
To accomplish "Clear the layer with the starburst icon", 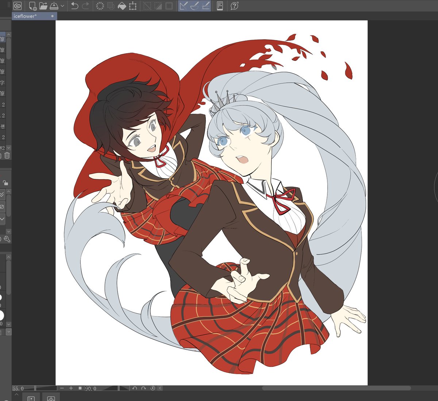I will pos(100,6).
